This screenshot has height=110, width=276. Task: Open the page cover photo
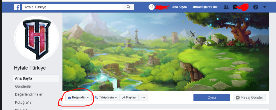tap(166, 52)
